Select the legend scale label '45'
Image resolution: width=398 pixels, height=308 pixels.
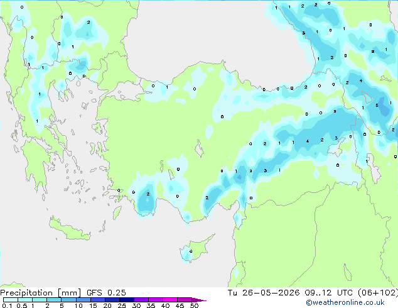[x=180, y=305]
